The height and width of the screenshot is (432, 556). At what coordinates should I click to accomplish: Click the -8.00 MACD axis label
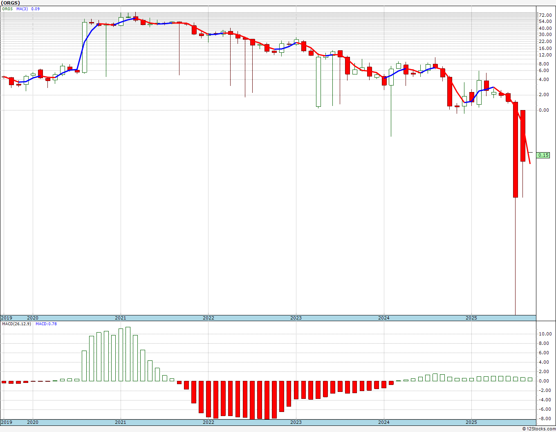545,418
